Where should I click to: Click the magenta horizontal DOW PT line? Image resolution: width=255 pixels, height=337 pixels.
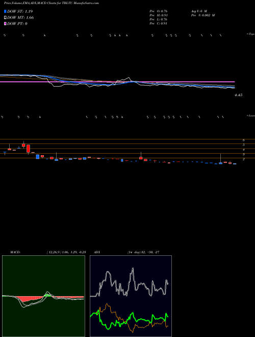point(117,82)
